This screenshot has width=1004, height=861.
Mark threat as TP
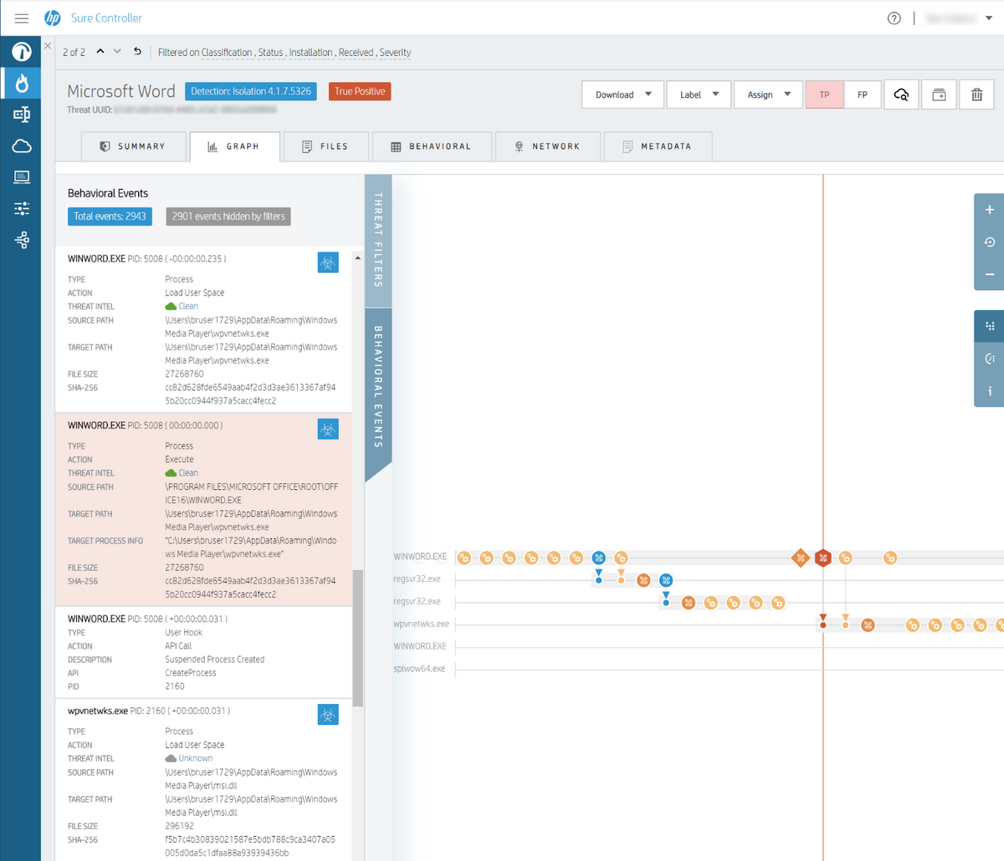point(824,94)
